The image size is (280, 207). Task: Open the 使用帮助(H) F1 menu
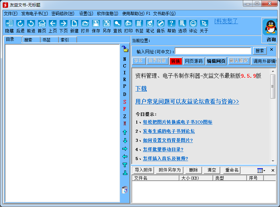click(136, 14)
